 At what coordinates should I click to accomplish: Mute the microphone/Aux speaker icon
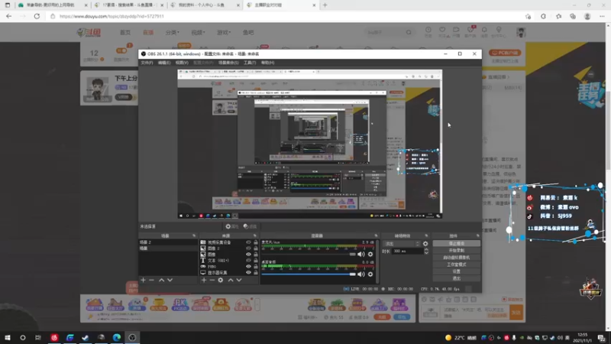pyautogui.click(x=361, y=255)
